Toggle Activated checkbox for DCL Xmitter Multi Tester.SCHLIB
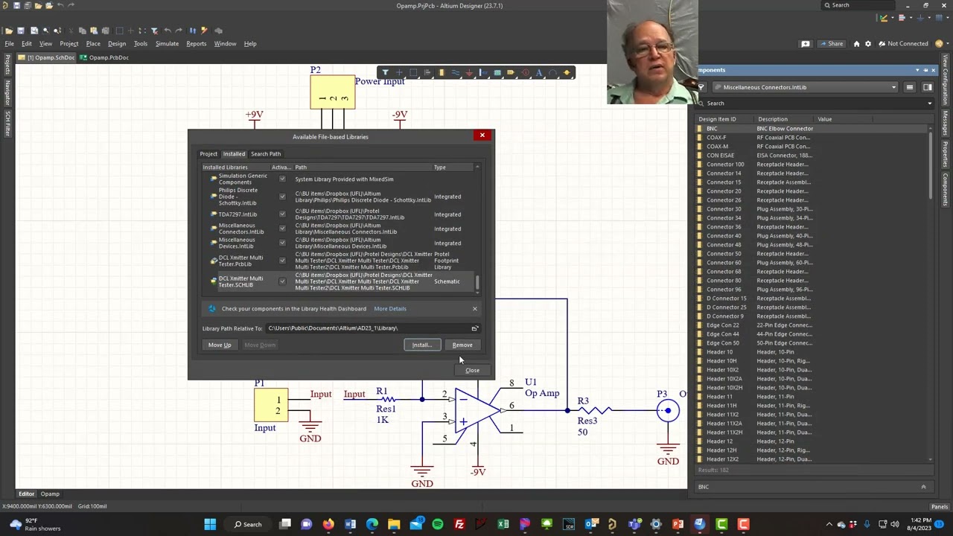The image size is (953, 536). click(282, 281)
